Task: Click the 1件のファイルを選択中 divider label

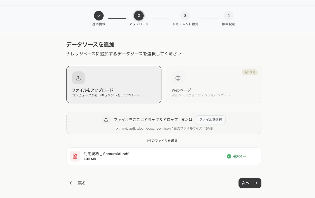Action: (164, 141)
